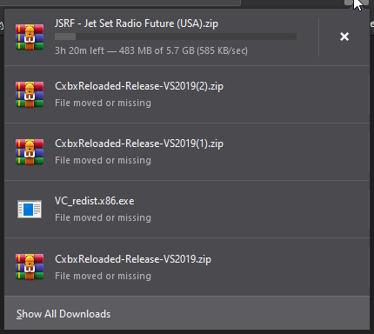374x334 pixels.
Task: Click the installer icon of VC_redist.x86.exe
Action: (x=30, y=209)
